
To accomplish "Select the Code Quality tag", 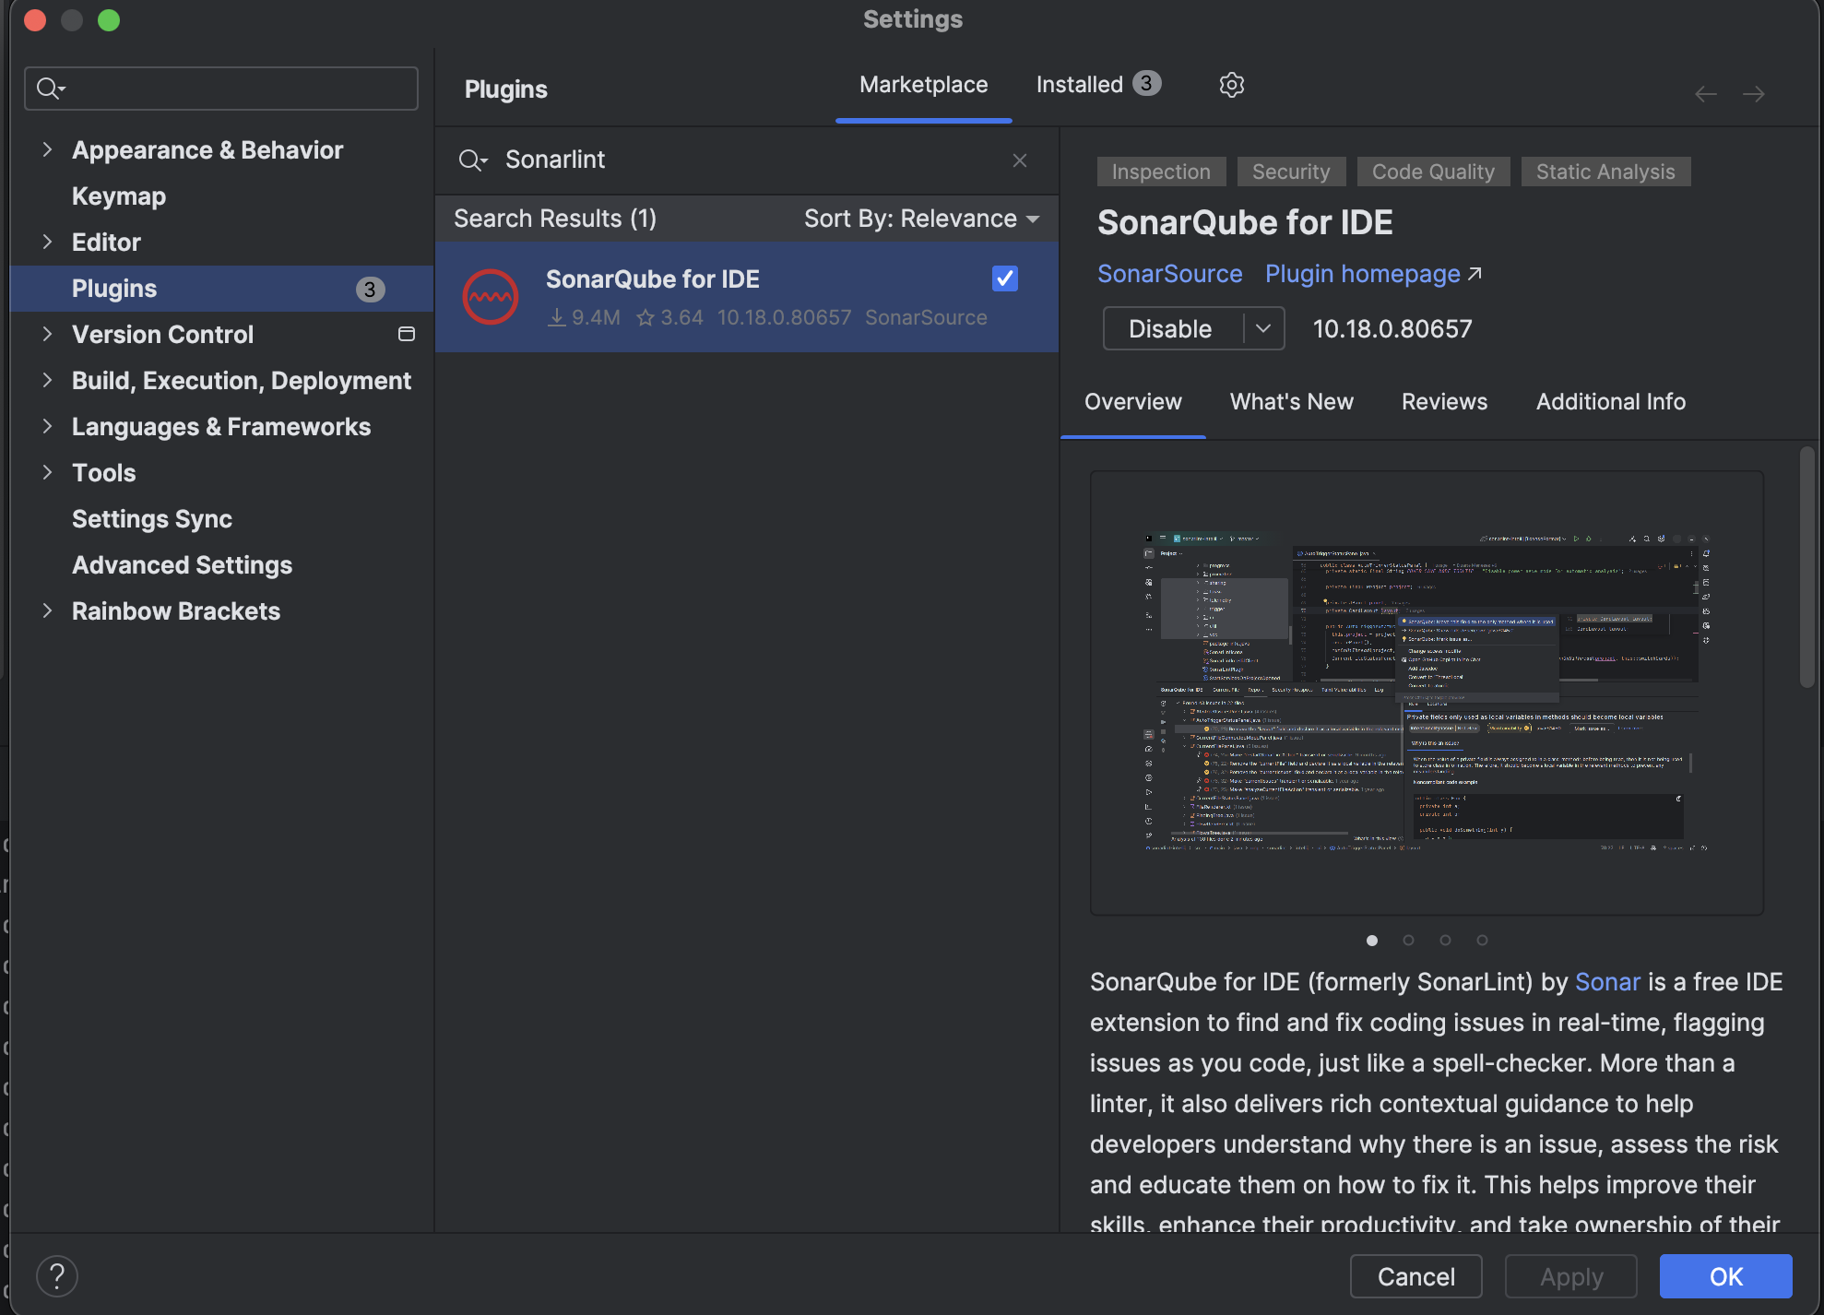I will coord(1432,172).
